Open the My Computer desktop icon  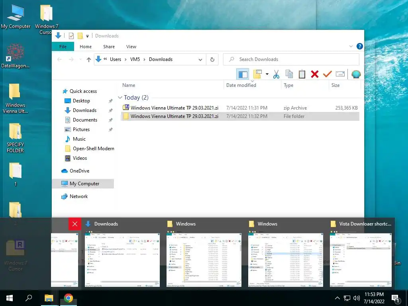pyautogui.click(x=16, y=17)
